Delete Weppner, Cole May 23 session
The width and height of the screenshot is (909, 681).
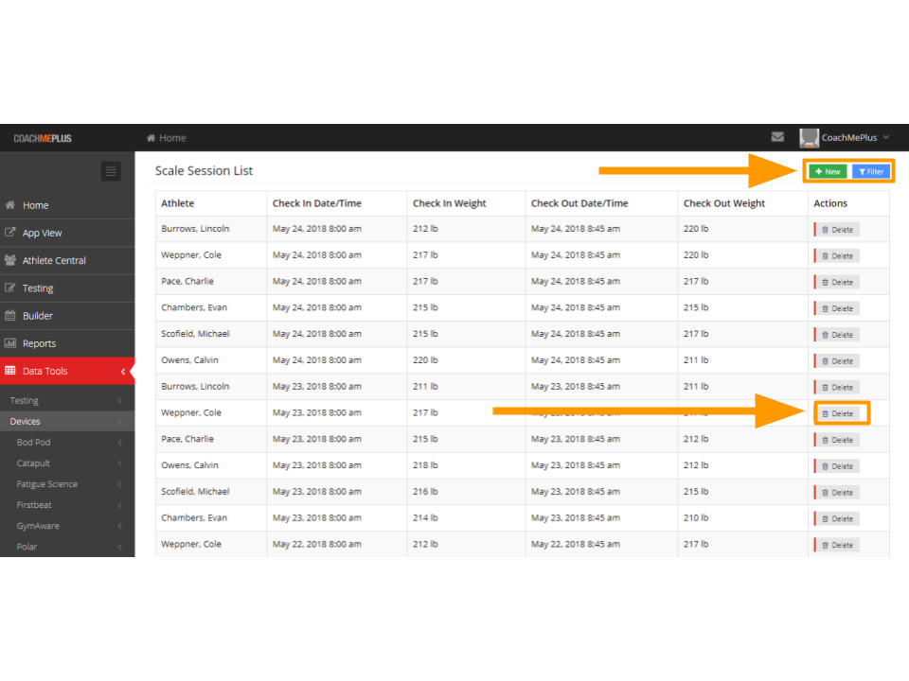coord(840,413)
